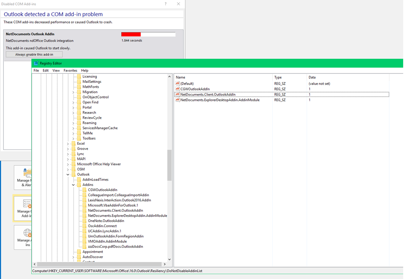Open the File menu in Registry Editor
Screen dimensions: 404x279
(36, 70)
